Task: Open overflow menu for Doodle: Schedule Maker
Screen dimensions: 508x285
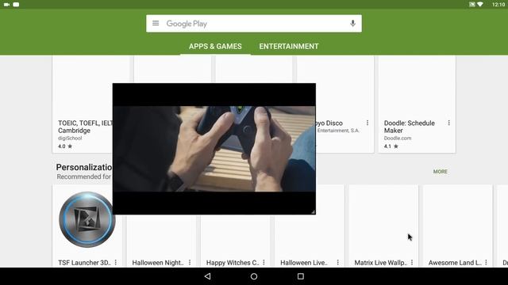Action: pos(448,123)
